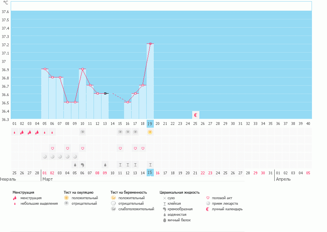Click the medication pill icon on cycle day 07
The image size is (327, 232).
click(60, 157)
